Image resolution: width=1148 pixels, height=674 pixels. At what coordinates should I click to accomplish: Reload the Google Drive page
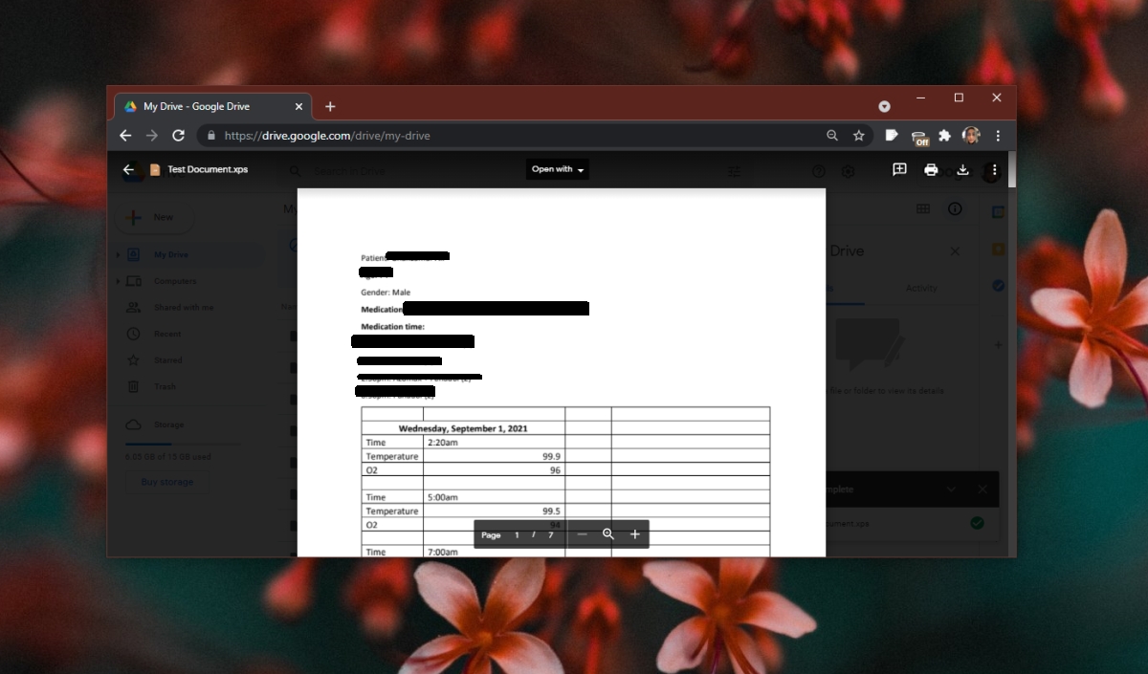178,136
